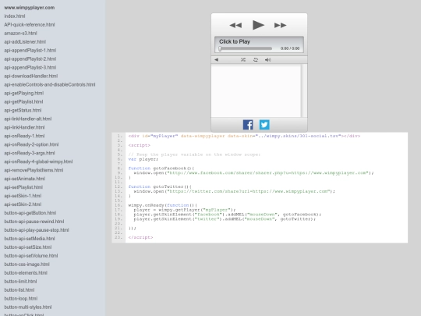Open api-setSkin-1.html
The image size is (421, 316).
coord(23,196)
